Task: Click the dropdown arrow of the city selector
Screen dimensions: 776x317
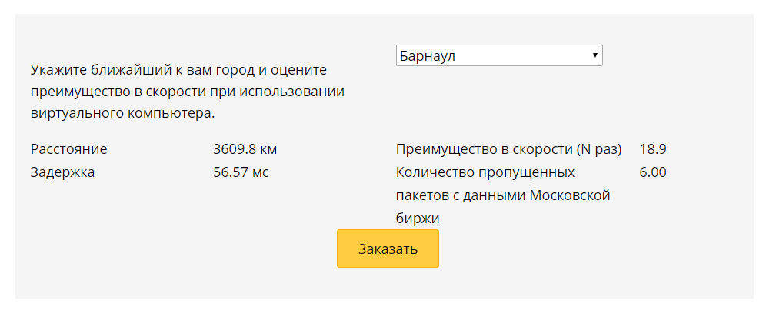Action: click(595, 56)
